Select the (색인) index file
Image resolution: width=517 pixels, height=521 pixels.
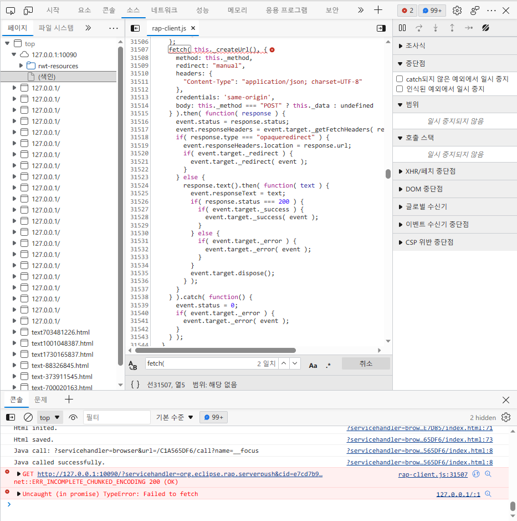(47, 77)
